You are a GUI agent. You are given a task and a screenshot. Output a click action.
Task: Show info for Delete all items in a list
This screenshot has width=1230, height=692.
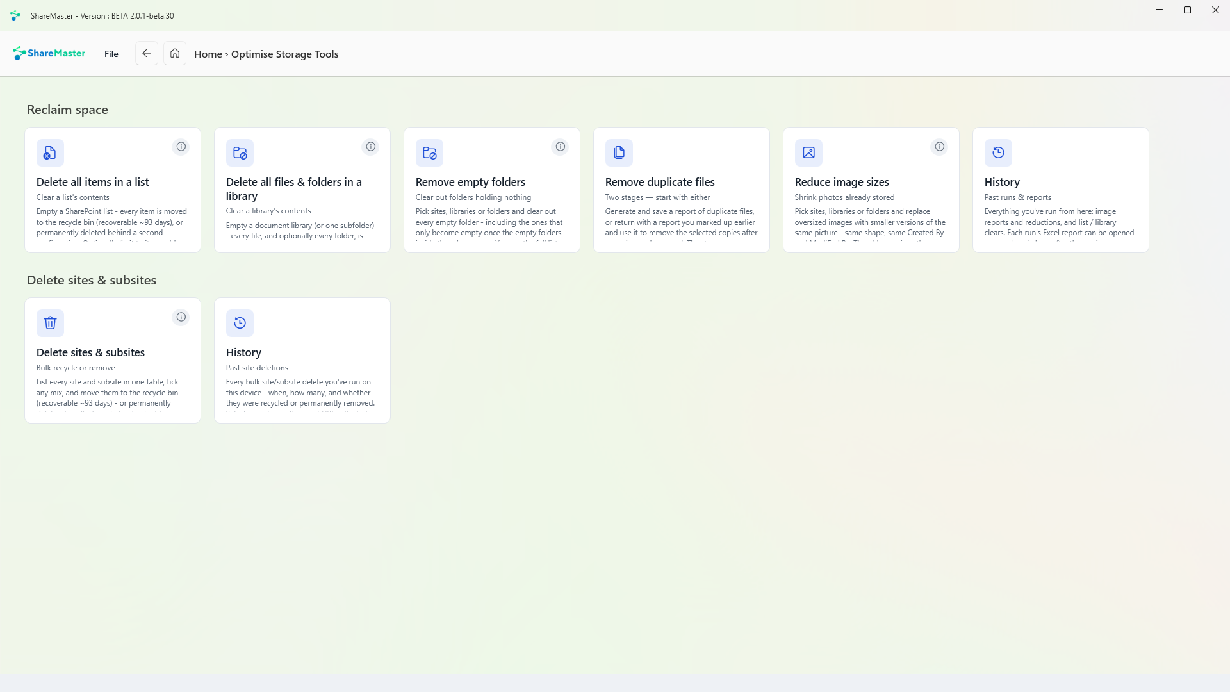coord(181,147)
